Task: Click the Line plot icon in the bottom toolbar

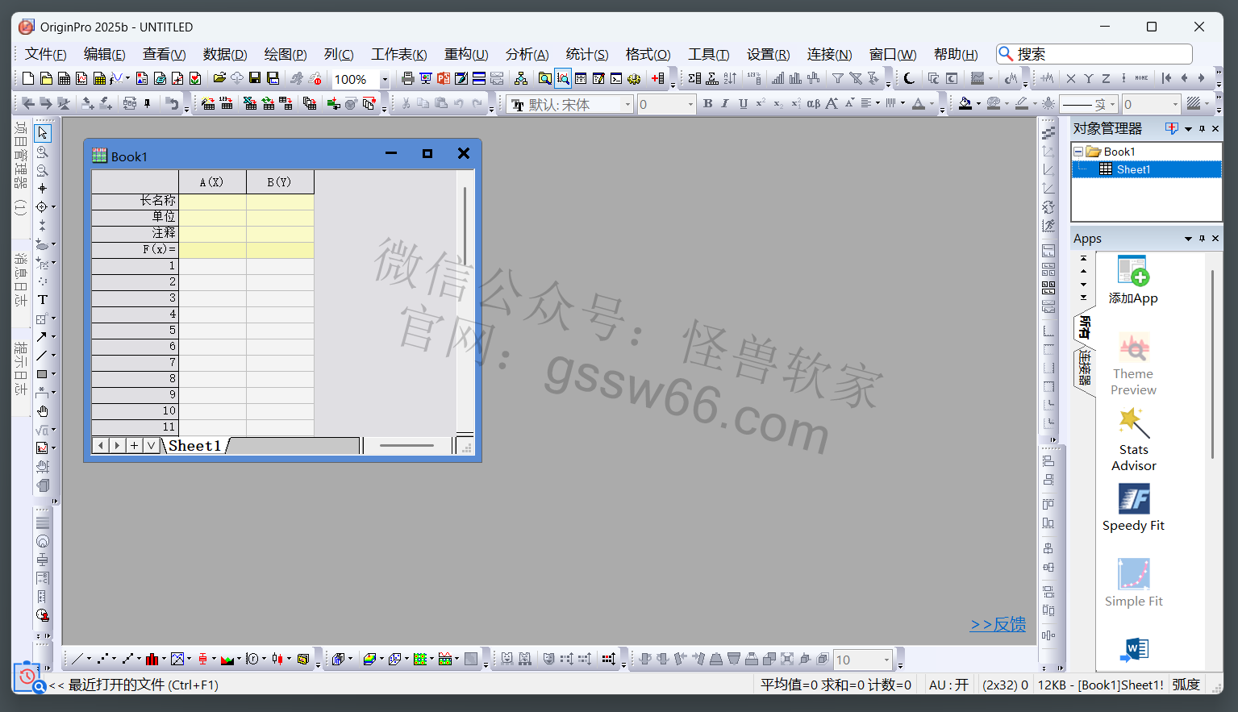Action: (77, 659)
